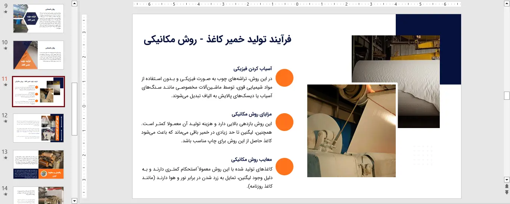Image resolution: width=510 pixels, height=204 pixels.
Task: Click paragraph starting در این روش، تراشه‌های چوب
Action: click(x=207, y=87)
